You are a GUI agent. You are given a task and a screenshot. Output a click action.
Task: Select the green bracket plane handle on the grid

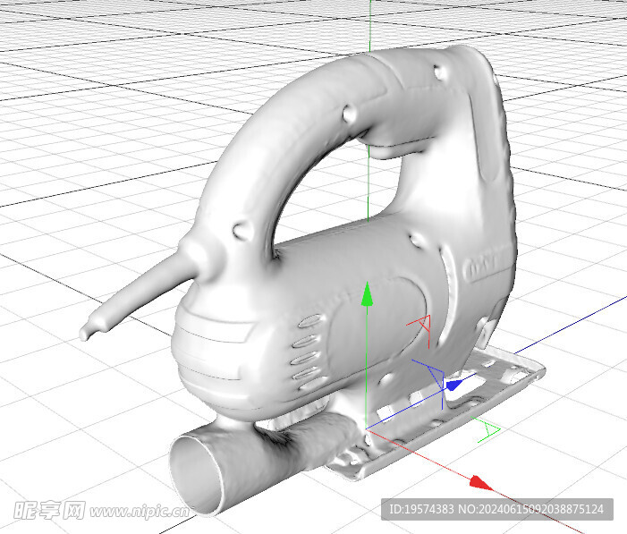[x=487, y=429]
